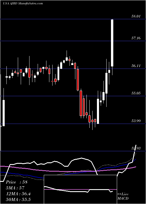Screen dimensions: 146x204
Task: Click the long red candle falling below 55.05
Action: point(81,103)
